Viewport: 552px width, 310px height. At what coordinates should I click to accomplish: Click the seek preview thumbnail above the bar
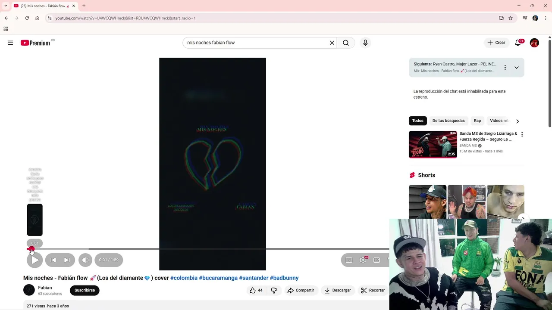[x=35, y=220]
